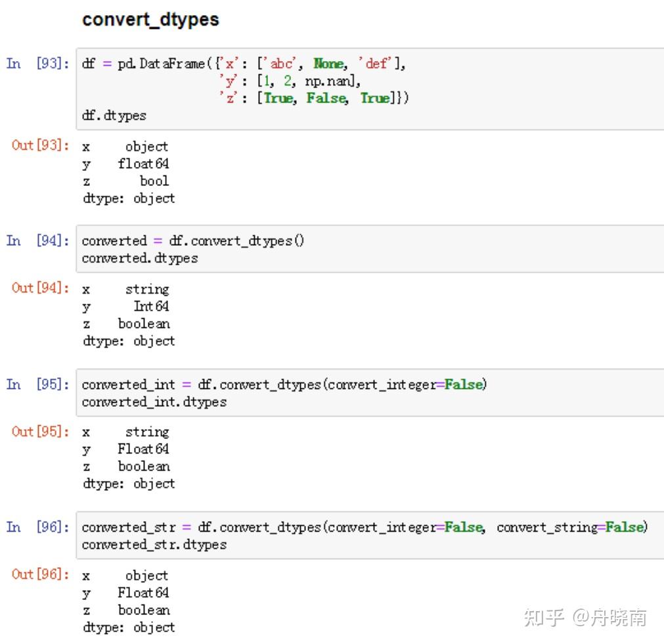Select the In [94] cell prompt
The width and height of the screenshot is (664, 644).
pyautogui.click(x=37, y=241)
